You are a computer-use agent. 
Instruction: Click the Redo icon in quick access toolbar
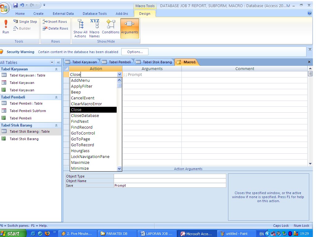[x=32, y=5]
